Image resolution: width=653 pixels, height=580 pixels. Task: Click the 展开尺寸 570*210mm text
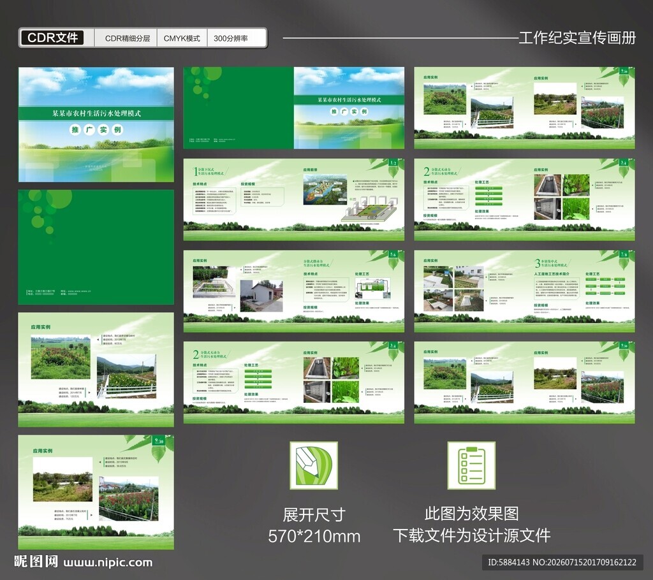[314, 525]
